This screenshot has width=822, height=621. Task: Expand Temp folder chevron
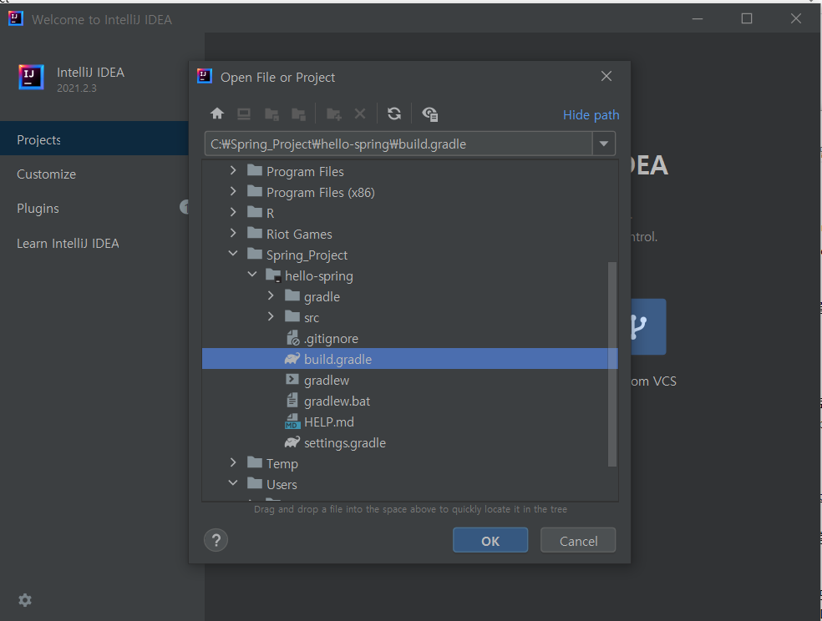pos(233,463)
